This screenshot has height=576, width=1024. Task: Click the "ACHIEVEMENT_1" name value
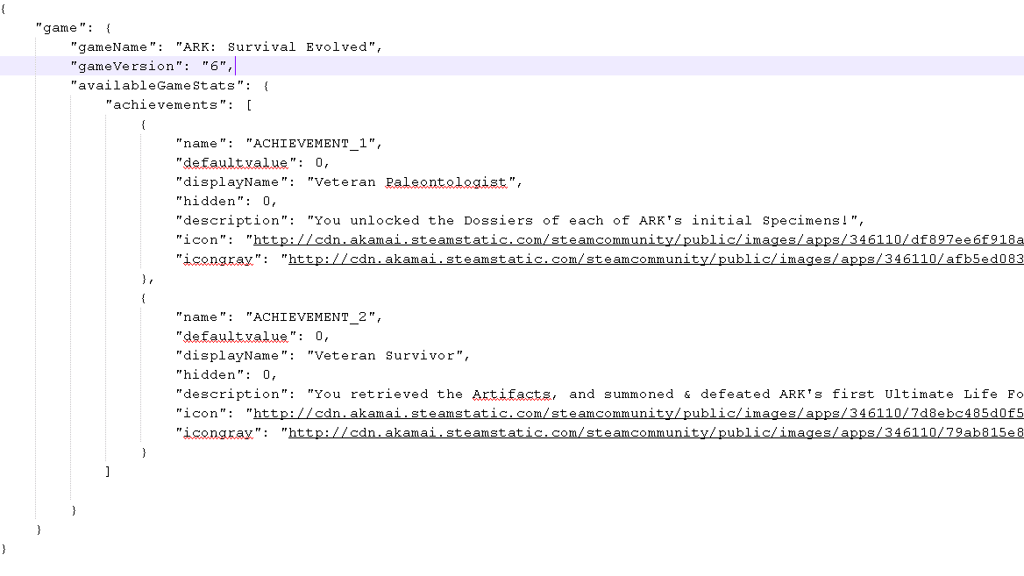(311, 143)
